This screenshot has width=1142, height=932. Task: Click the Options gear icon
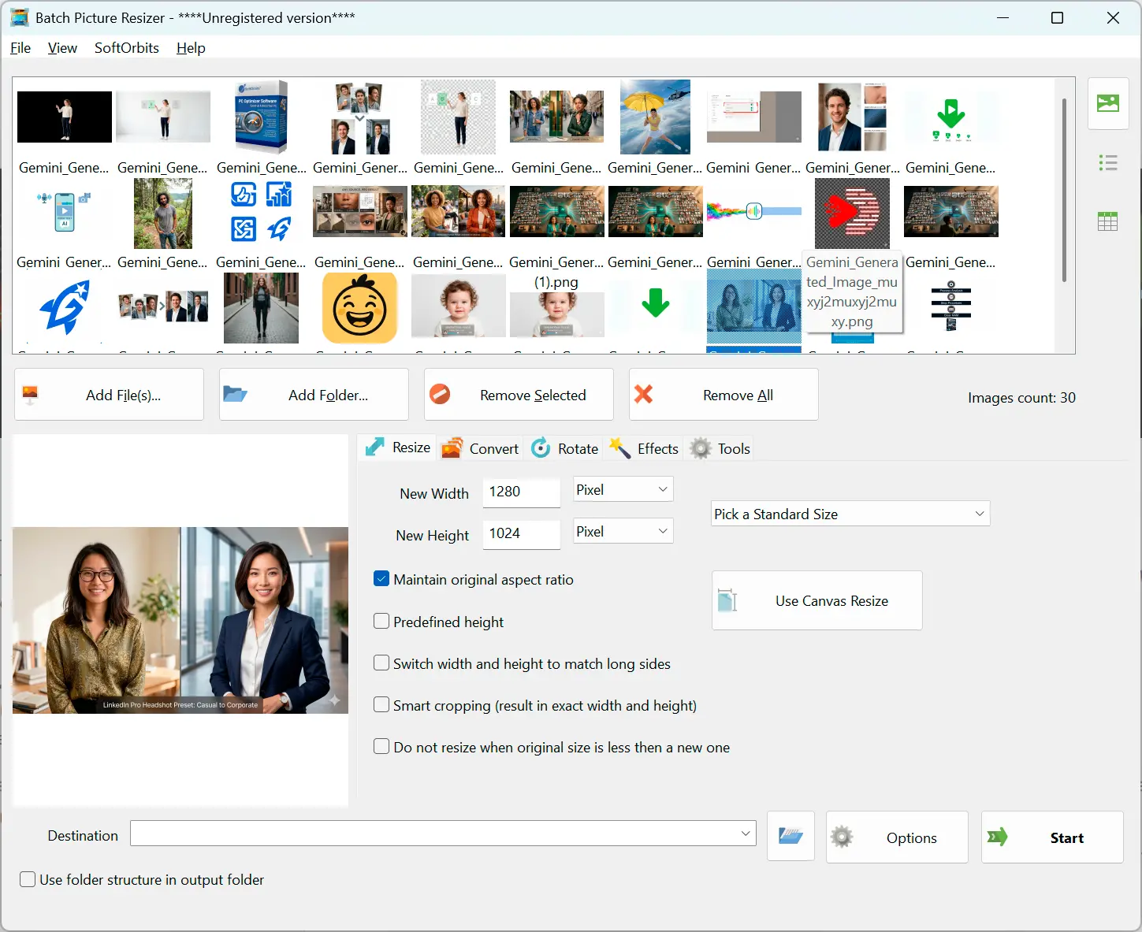[842, 837]
